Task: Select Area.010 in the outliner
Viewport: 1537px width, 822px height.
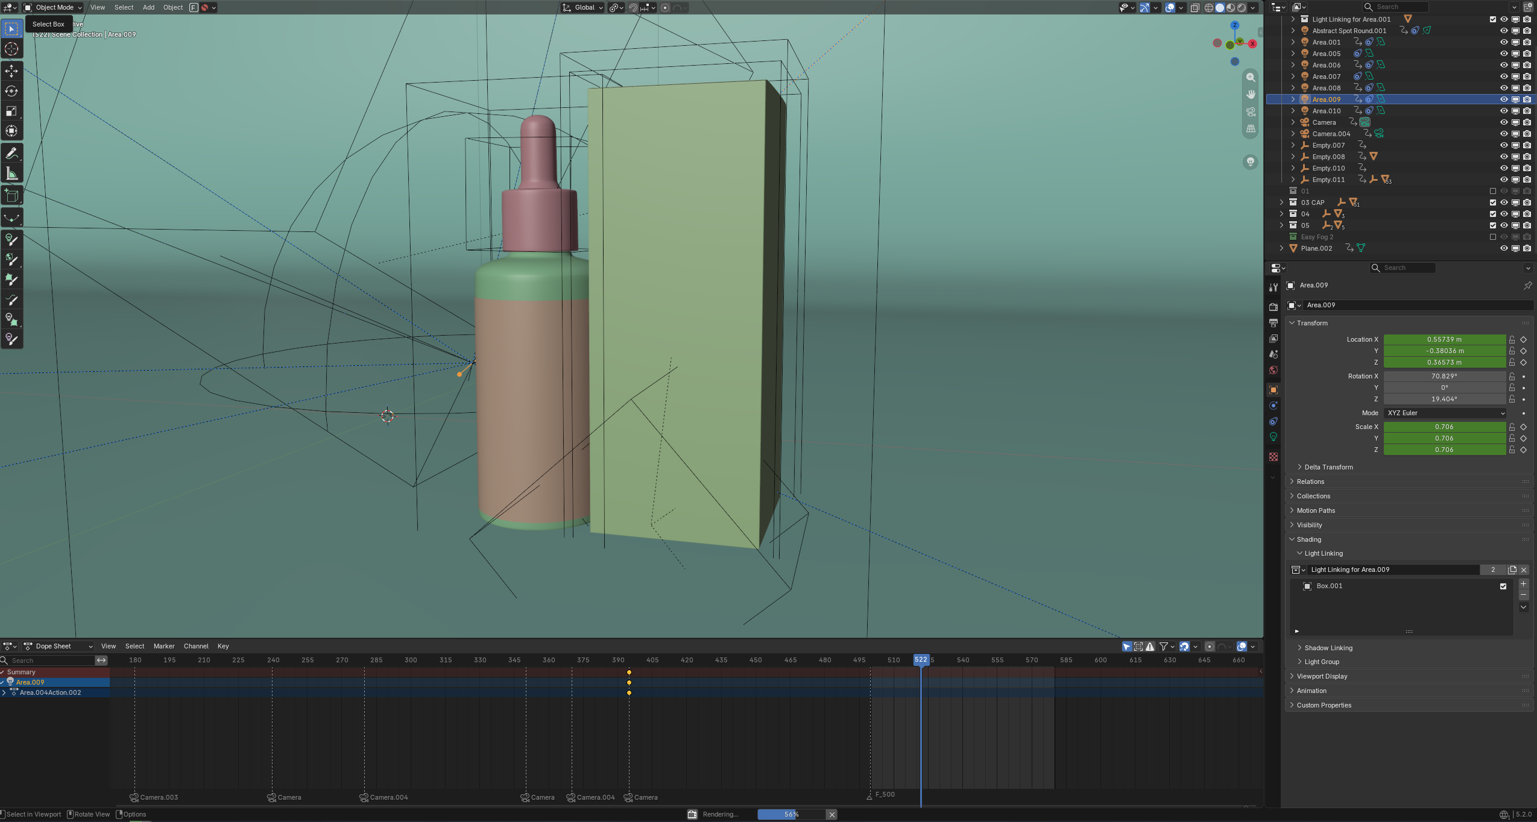Action: click(x=1326, y=111)
